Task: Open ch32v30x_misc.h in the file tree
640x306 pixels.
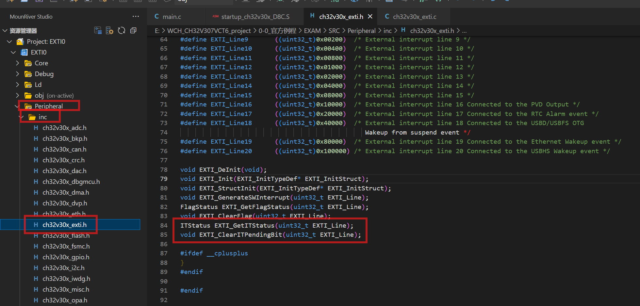Action: [66, 289]
